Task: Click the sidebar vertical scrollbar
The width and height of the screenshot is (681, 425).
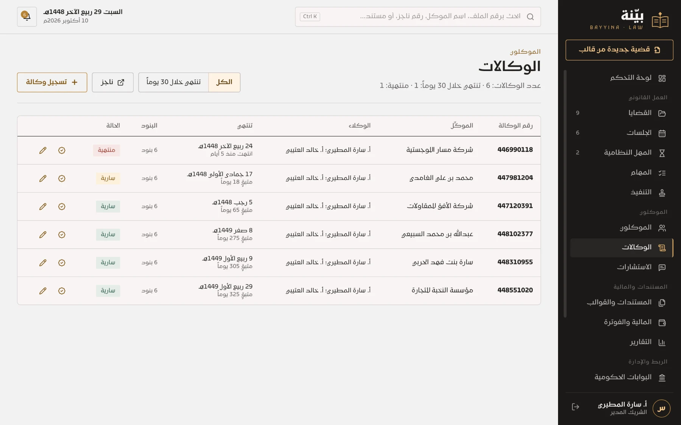Action: (x=565, y=194)
